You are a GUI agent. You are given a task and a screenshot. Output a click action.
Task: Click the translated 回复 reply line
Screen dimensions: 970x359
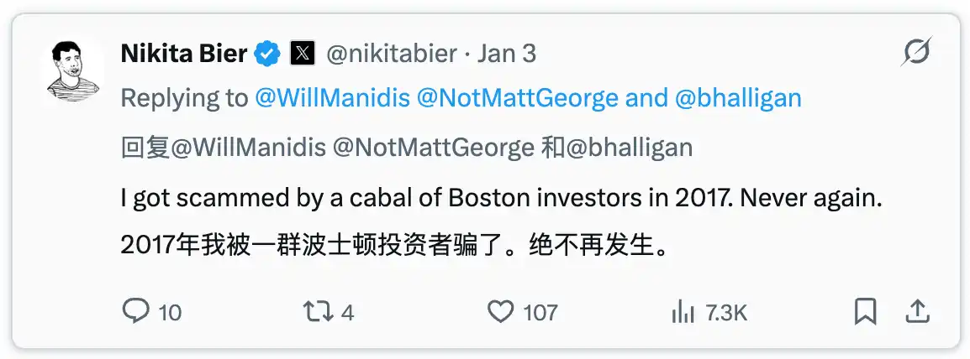(x=407, y=148)
